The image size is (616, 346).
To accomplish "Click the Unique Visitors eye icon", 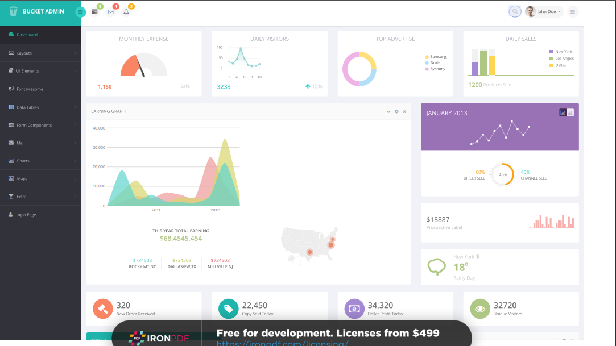I will pyautogui.click(x=479, y=309).
